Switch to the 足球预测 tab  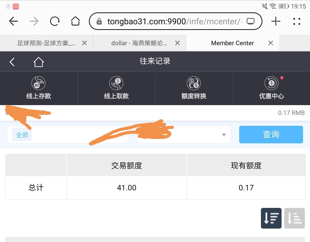(46, 43)
